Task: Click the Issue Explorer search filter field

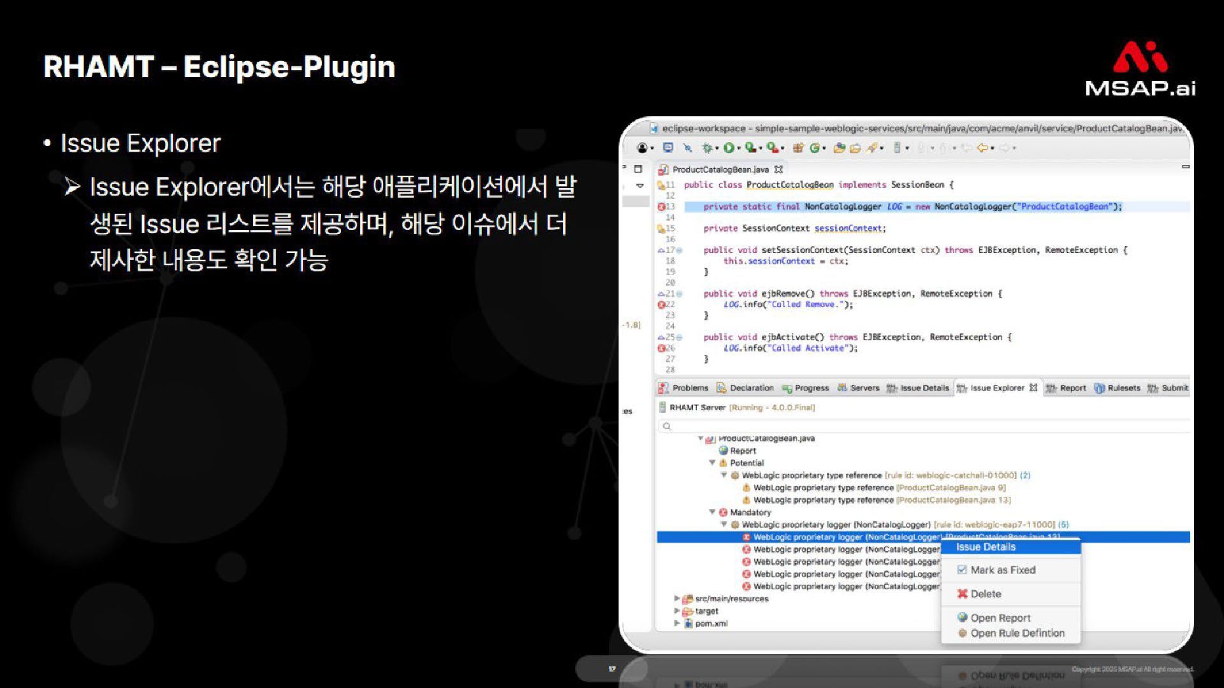Action: [x=924, y=426]
